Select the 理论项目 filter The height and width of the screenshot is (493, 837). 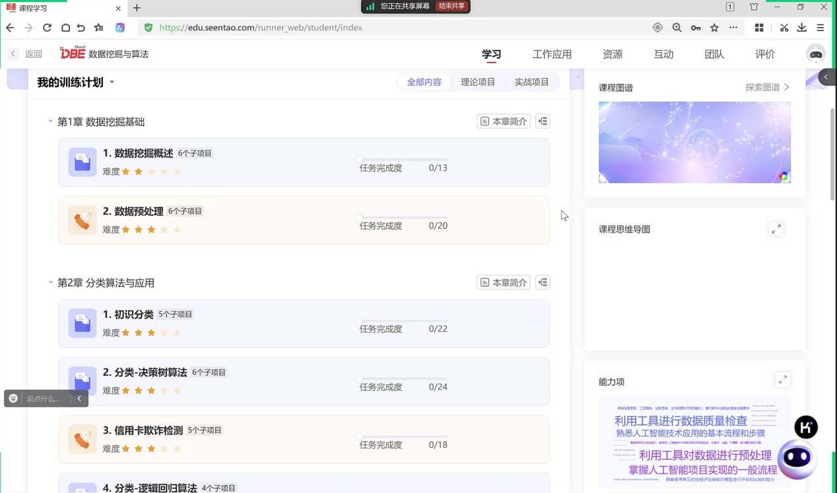tap(477, 82)
